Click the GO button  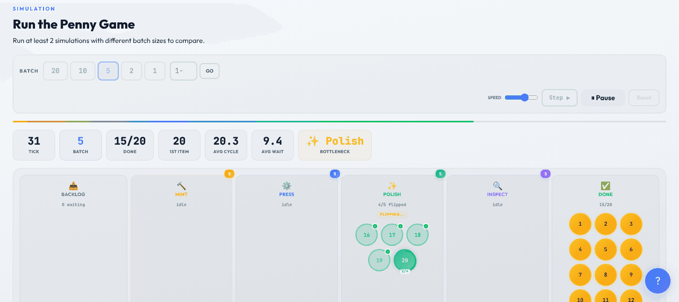(210, 71)
